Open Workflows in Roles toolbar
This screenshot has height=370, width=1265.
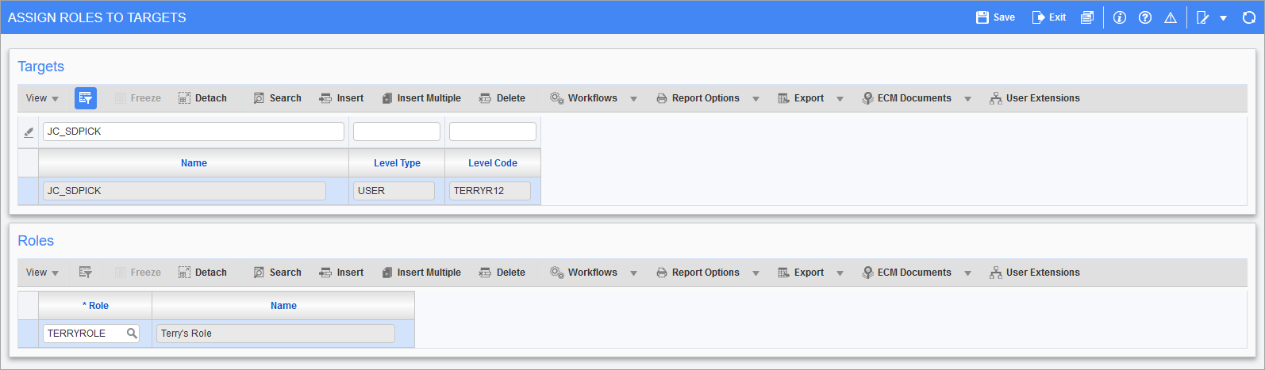coord(583,273)
